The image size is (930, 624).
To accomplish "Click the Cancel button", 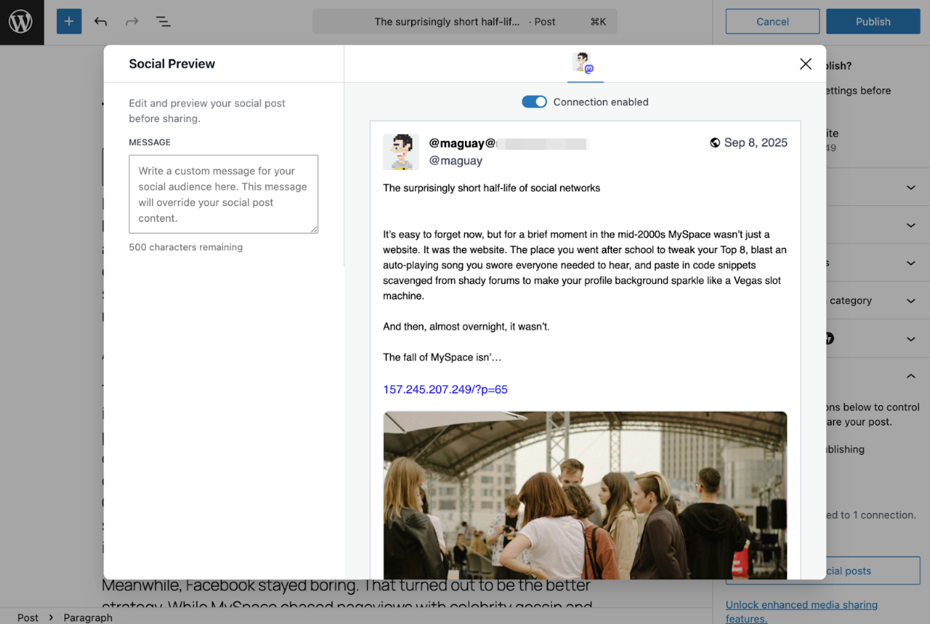I will pos(772,21).
